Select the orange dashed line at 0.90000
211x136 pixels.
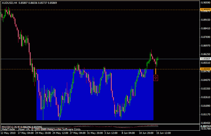100,10
